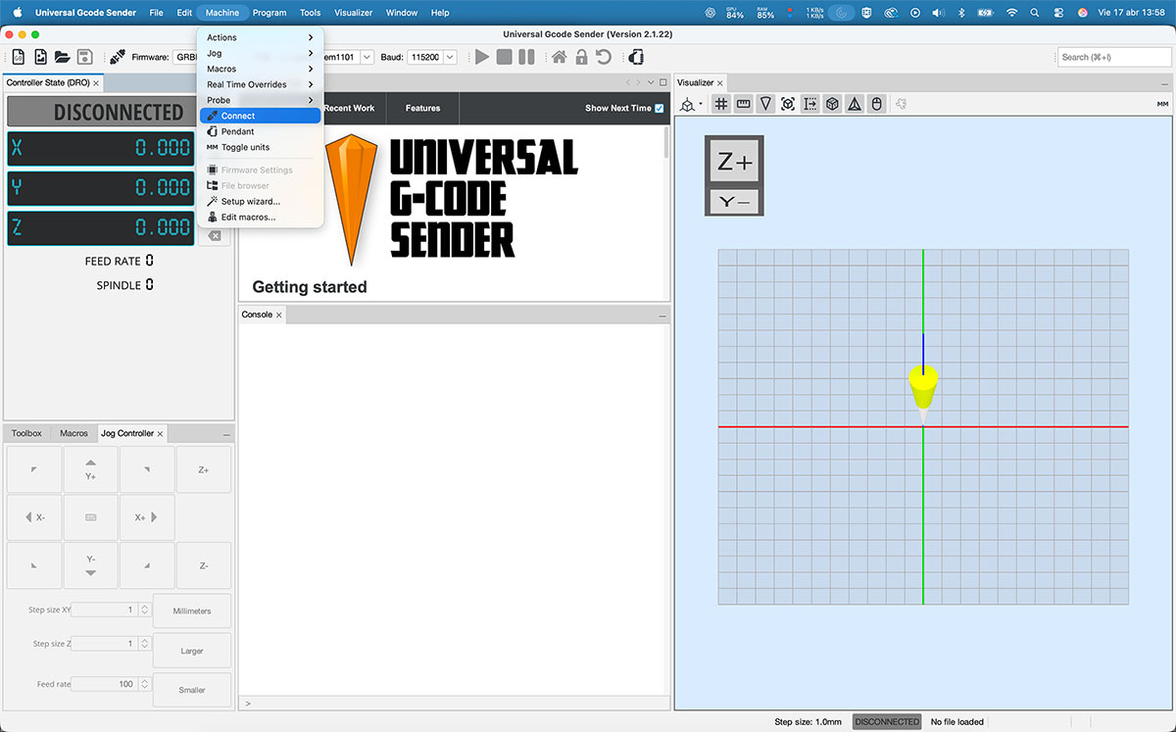Switch to the Toolbox tab
1176x732 pixels.
coord(26,433)
